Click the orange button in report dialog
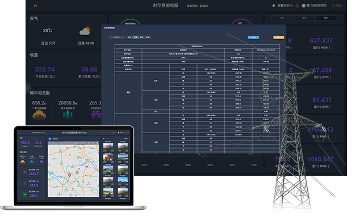This screenshot has width=352, height=216. pyautogui.click(x=279, y=37)
